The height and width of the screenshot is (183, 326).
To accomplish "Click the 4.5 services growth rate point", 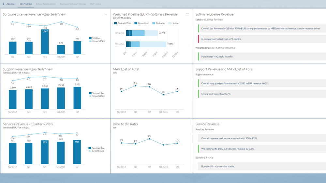I will coord(45,132).
